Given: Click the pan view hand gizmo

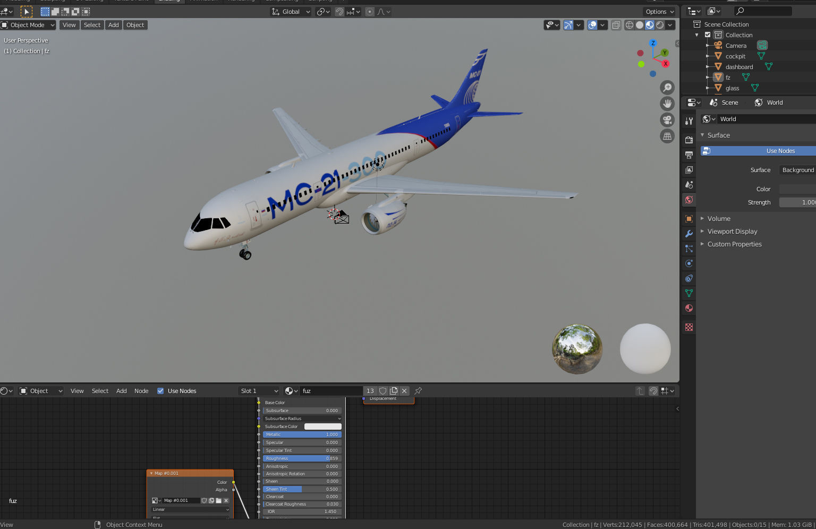Looking at the screenshot, I should click(x=667, y=104).
